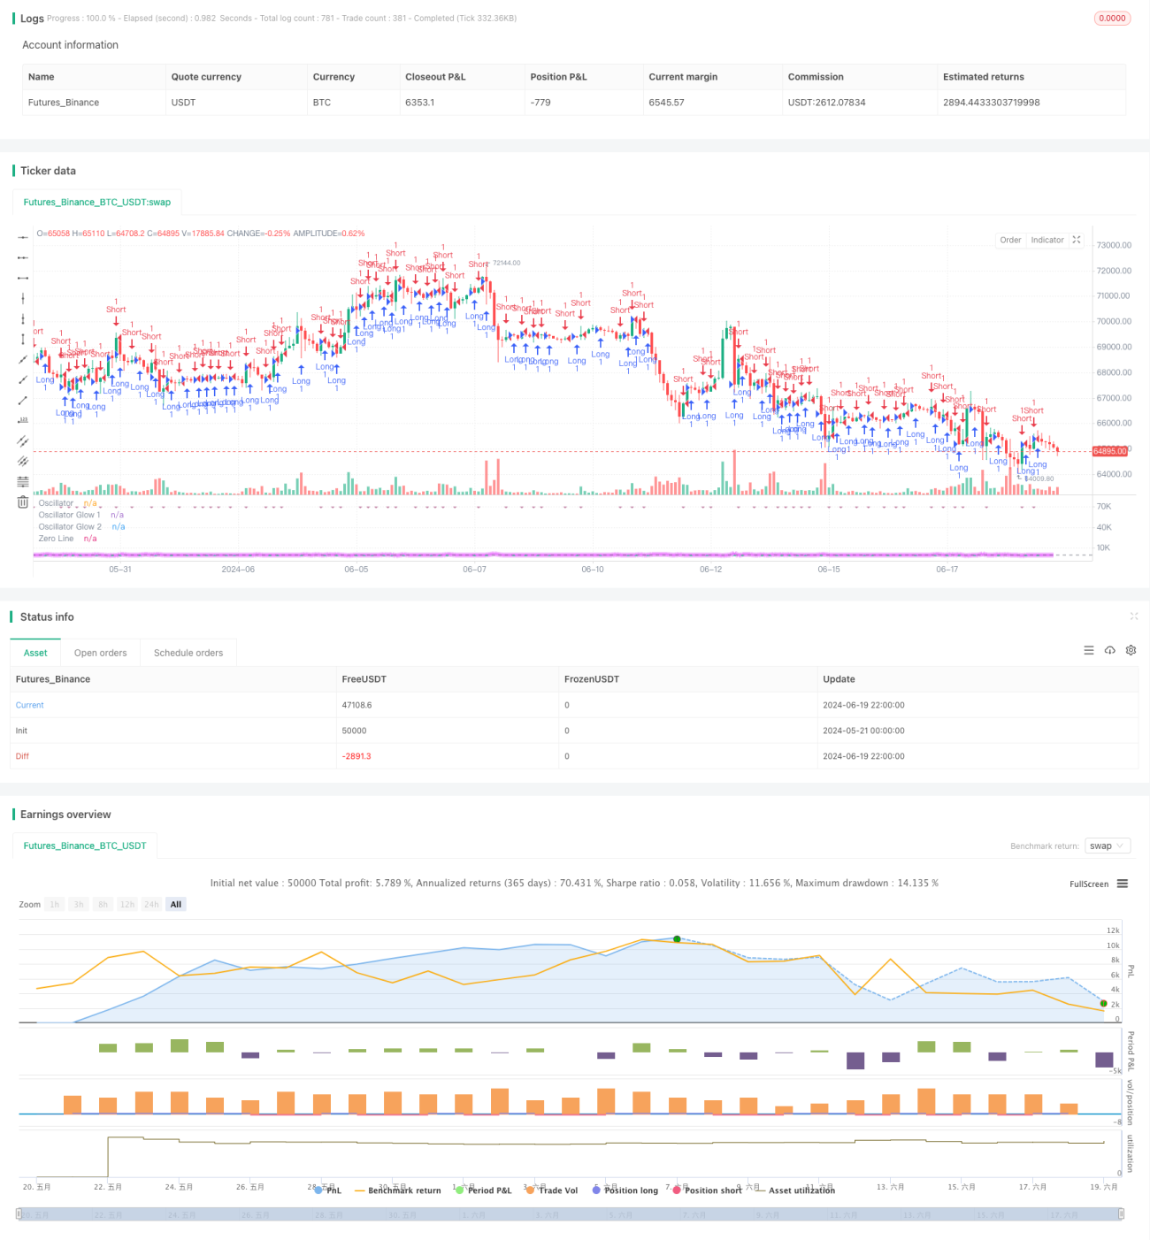The width and height of the screenshot is (1150, 1240).
Task: Click the Order button on the chart
Action: 1010,240
